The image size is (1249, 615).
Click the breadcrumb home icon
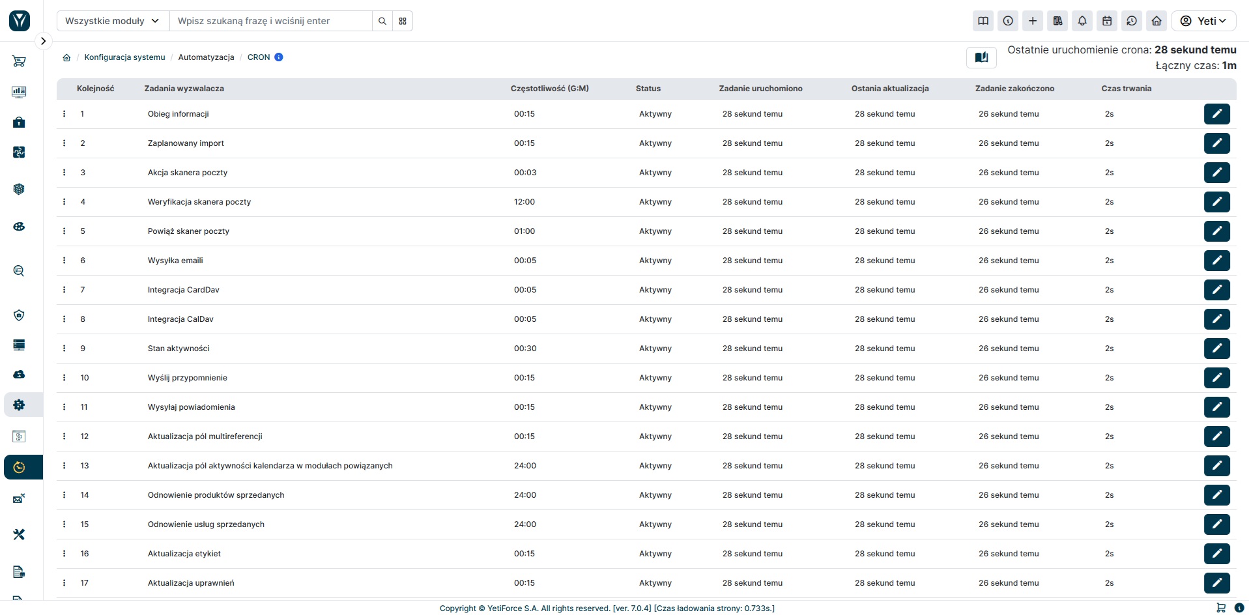[66, 57]
